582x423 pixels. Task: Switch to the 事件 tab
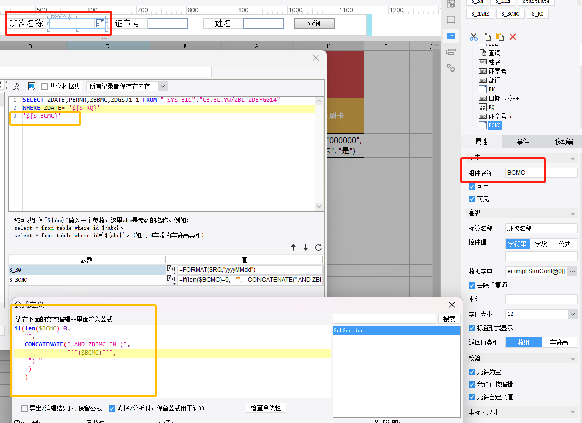point(523,142)
